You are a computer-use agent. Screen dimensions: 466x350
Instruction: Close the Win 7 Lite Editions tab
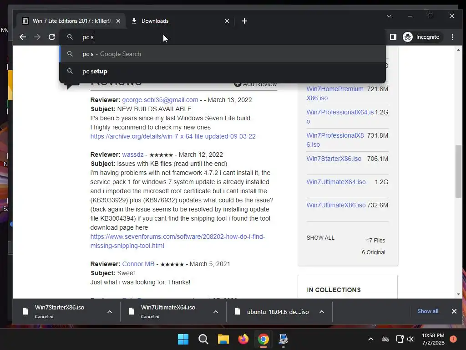pyautogui.click(x=118, y=21)
